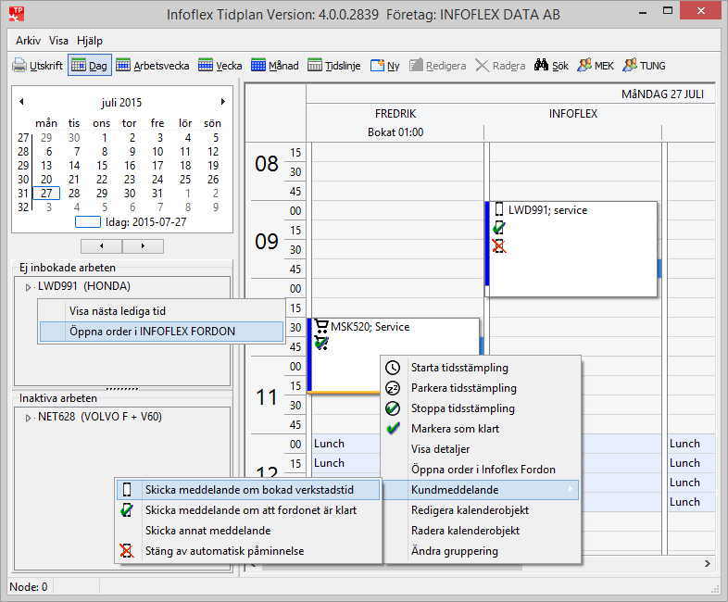Screen dimensions: 728x602
Task: Click the Node: 0 status bar entry
Action: 29,586
